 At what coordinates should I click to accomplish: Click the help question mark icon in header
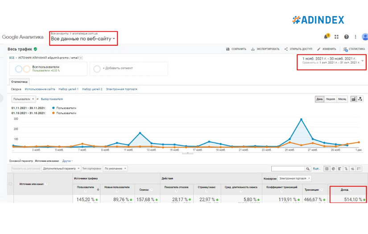click(347, 37)
